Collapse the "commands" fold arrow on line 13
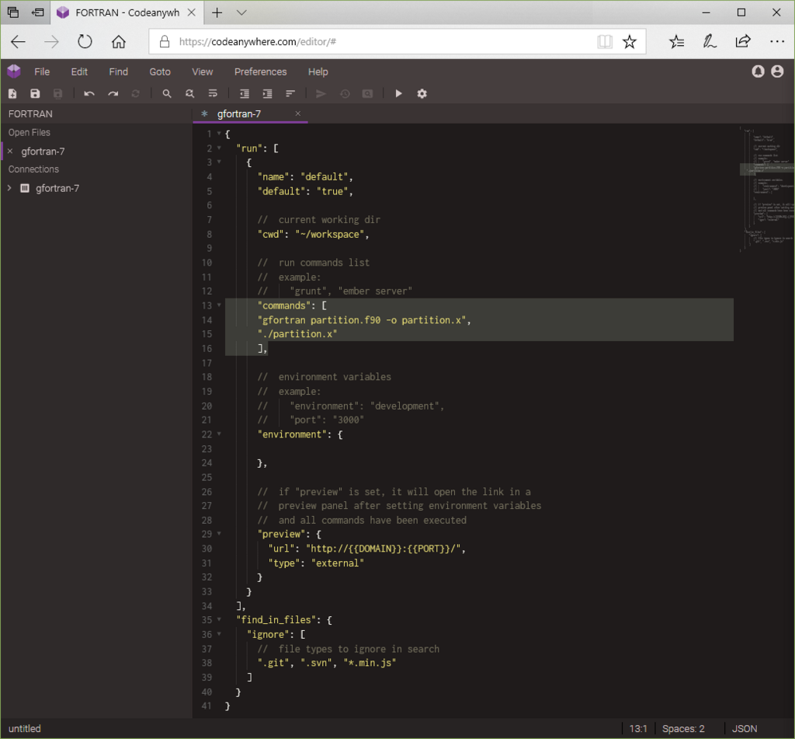 (220, 305)
